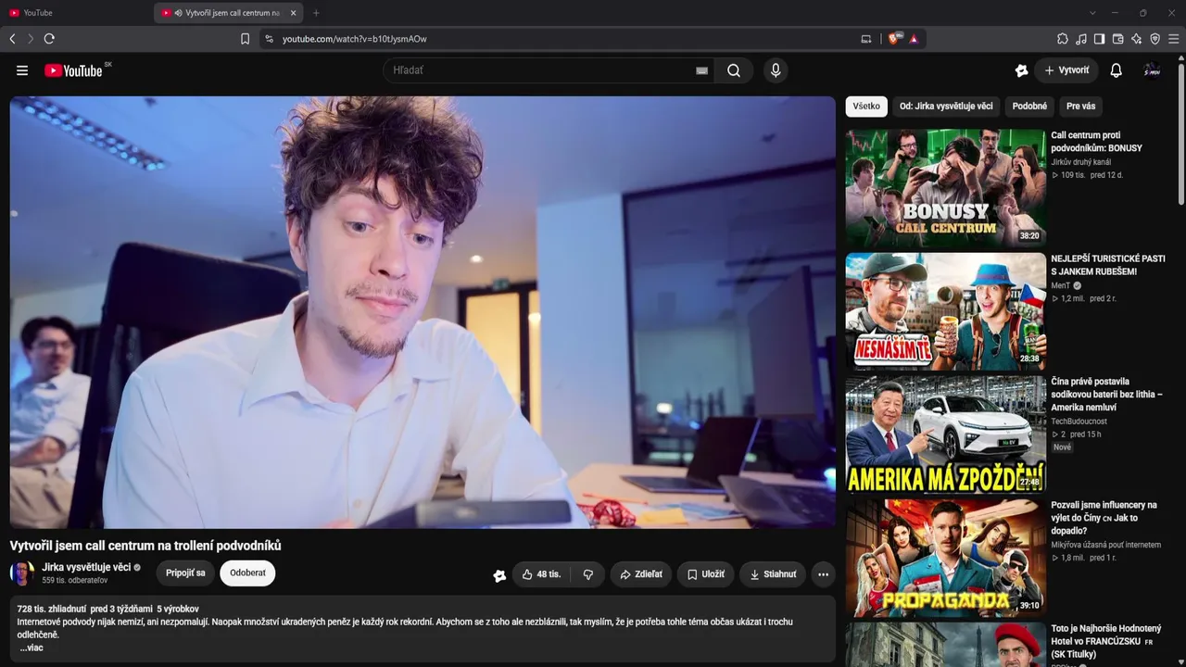
Task: Open Brave Wallet icon
Action: (1117, 39)
